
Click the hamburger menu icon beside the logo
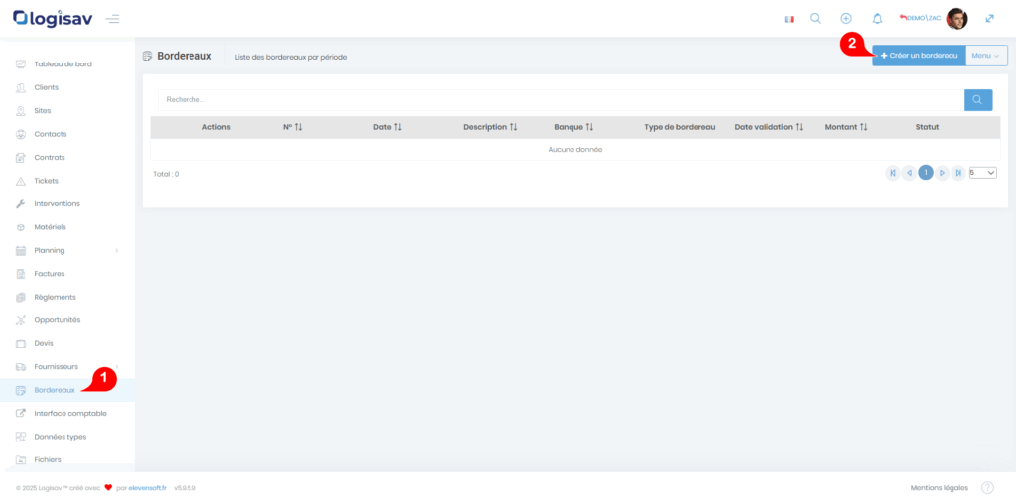112,19
